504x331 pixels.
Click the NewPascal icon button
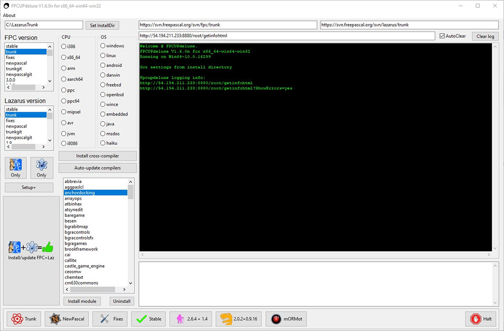(x=67, y=319)
